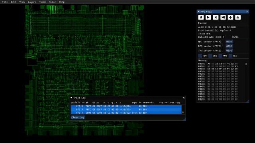255x143 pixels.
Task: Toggle the IRQ checkbox
Action: click(210, 56)
